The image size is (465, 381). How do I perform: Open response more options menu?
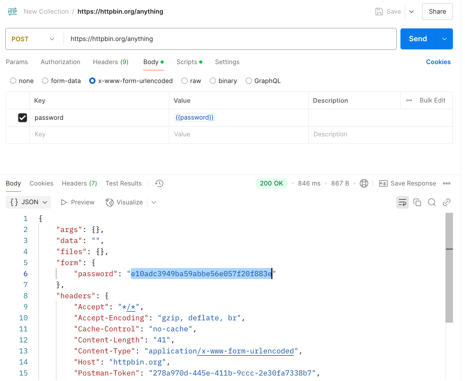click(446, 183)
